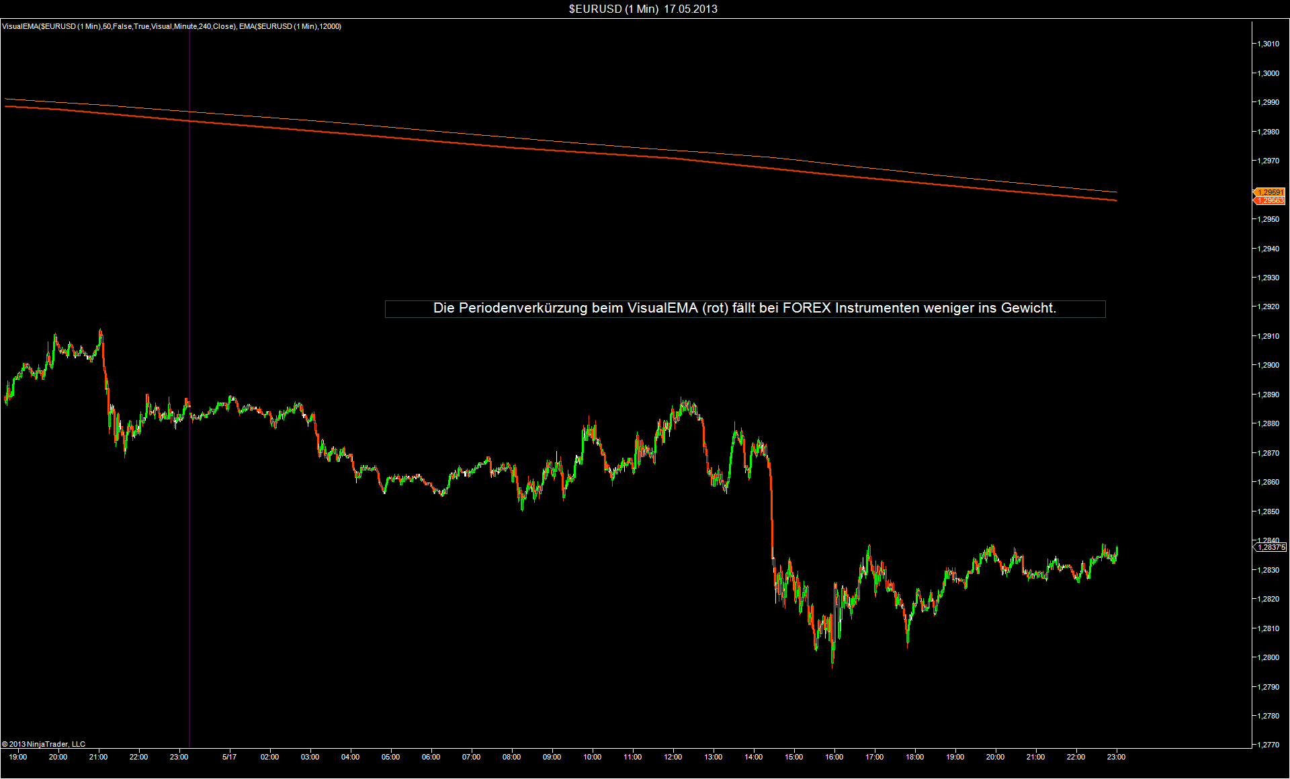Select the 1,2950 price level label
The height and width of the screenshot is (779, 1290).
1268,219
